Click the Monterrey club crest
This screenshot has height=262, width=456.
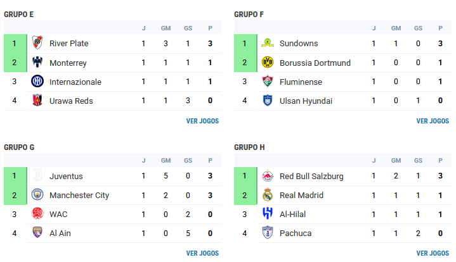tap(37, 62)
